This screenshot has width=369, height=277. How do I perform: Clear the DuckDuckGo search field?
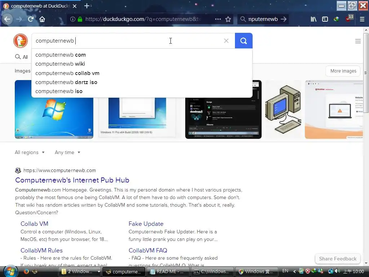click(226, 41)
